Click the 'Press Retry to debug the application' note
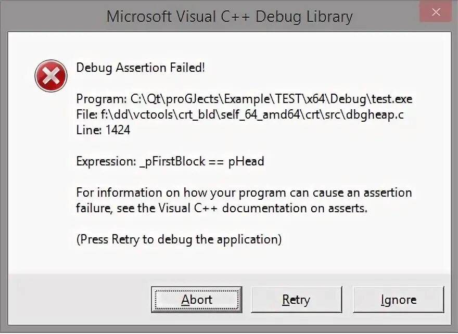 tap(179, 239)
